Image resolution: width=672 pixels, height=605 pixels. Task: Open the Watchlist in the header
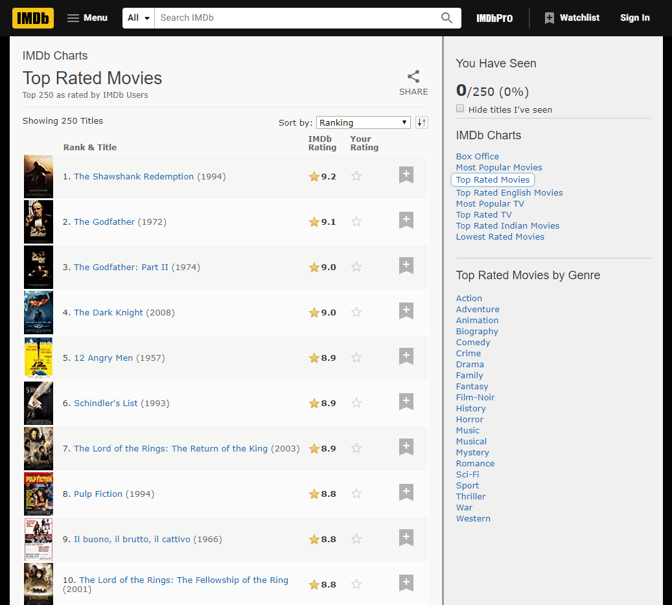click(572, 18)
